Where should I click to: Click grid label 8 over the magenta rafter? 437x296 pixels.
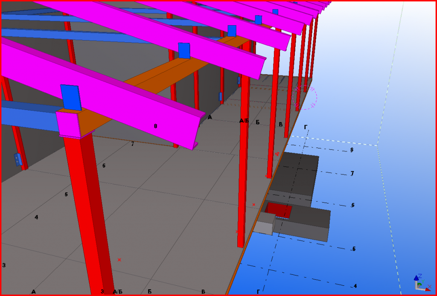pos(155,126)
